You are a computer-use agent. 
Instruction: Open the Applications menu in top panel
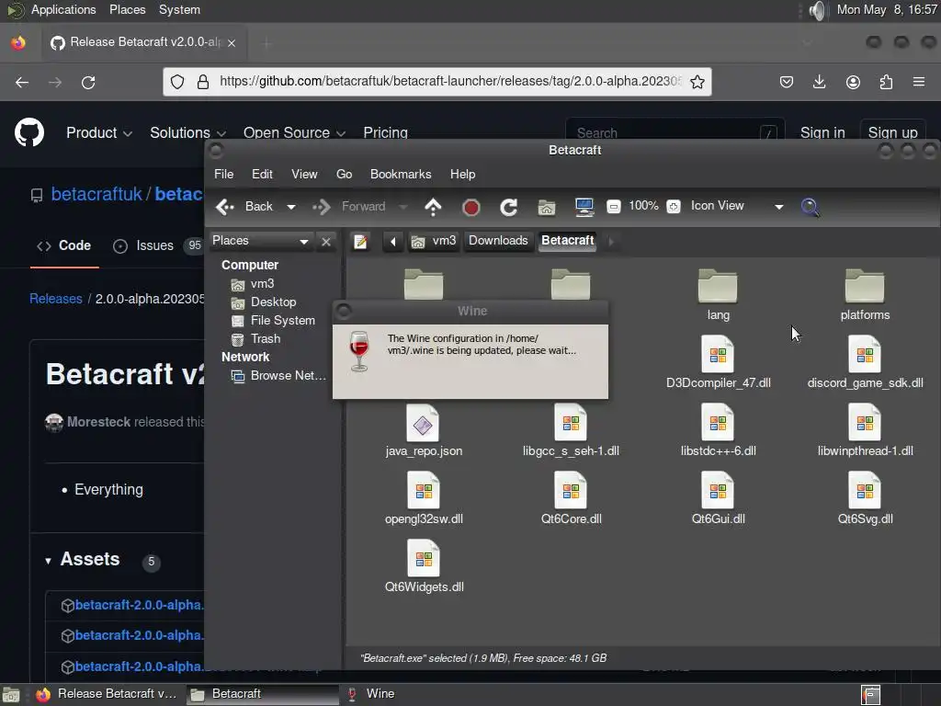(63, 10)
